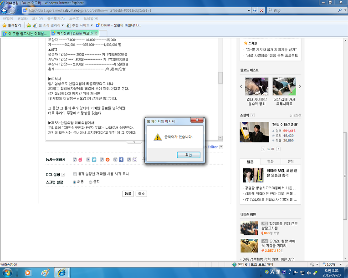This screenshot has height=278, width=348.
Task: Click the orange circle share icon
Action: click(107, 160)
